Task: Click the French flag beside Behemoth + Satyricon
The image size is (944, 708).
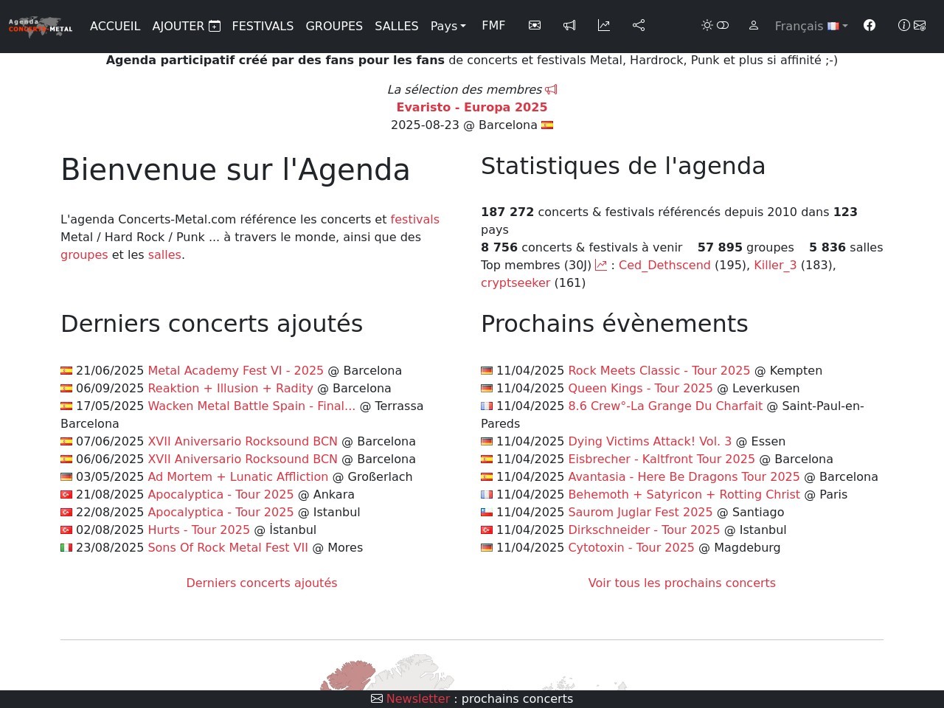Action: 487,495
